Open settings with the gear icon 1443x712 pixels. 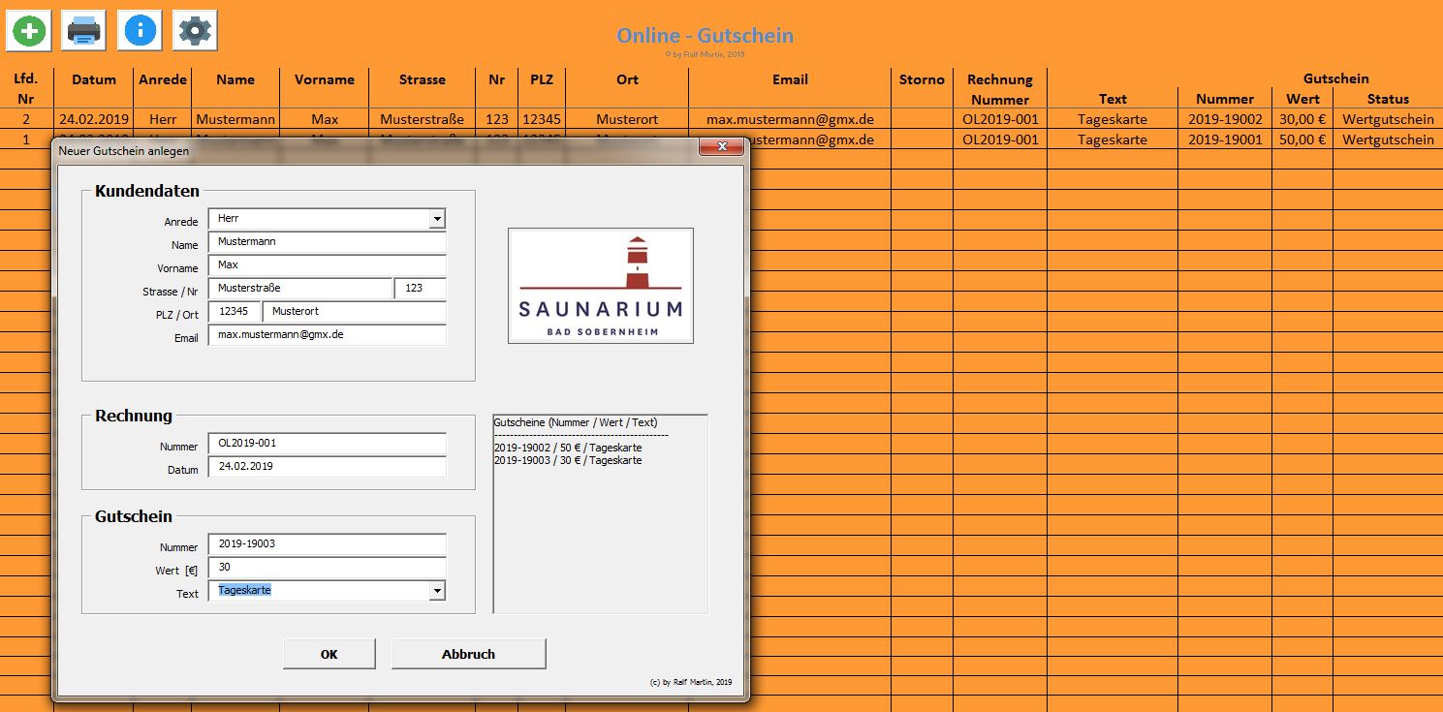195,31
